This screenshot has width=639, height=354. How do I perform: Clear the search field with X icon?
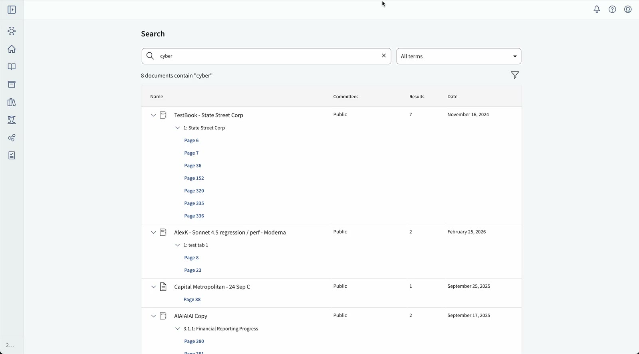click(x=384, y=56)
